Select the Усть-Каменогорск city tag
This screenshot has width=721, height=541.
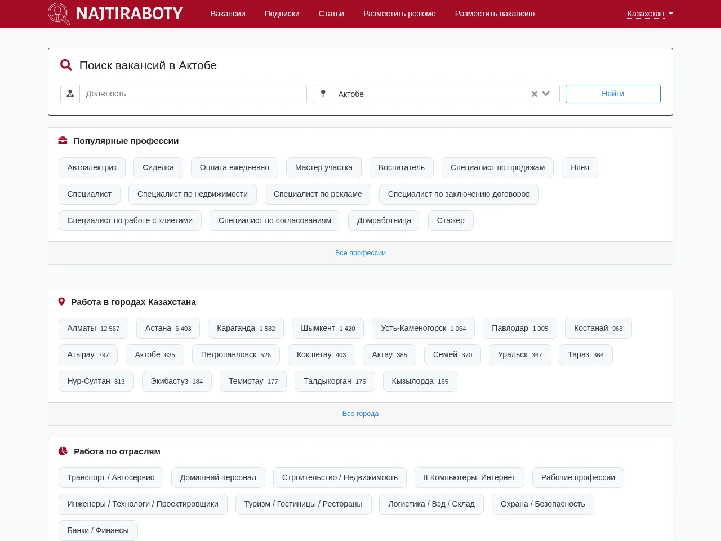point(424,328)
